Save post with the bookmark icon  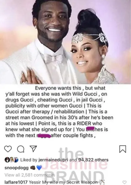pos(123,149)
